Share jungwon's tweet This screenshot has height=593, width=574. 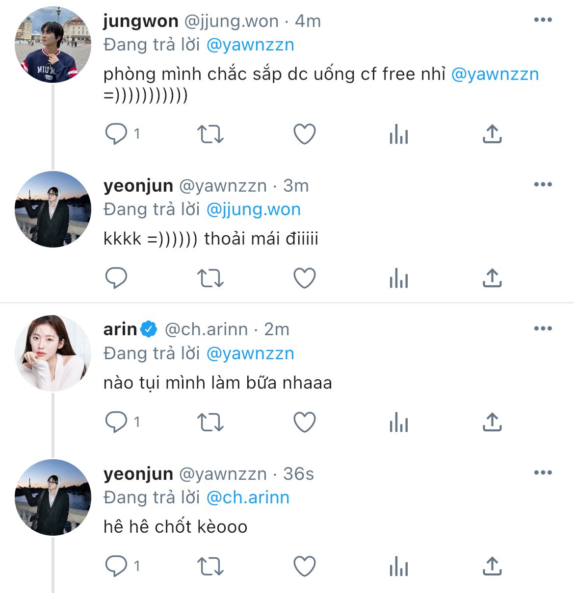[x=492, y=134]
